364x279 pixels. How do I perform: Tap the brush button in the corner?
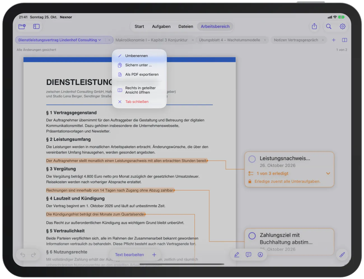pyautogui.click(x=342, y=255)
